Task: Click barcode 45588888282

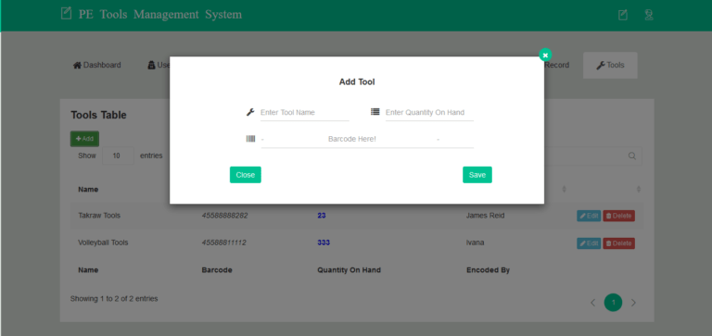Action: coord(224,216)
